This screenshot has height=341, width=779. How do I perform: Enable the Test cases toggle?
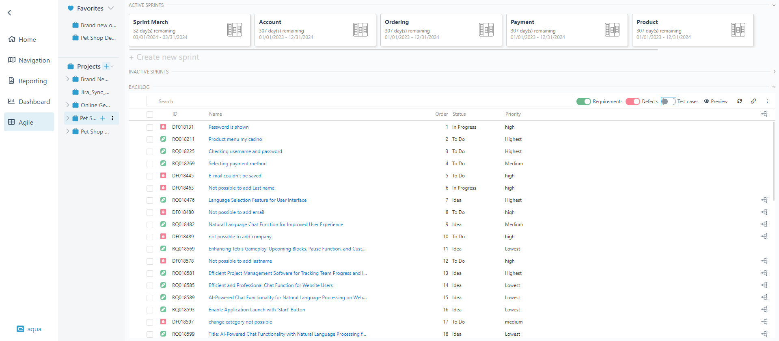coord(668,101)
